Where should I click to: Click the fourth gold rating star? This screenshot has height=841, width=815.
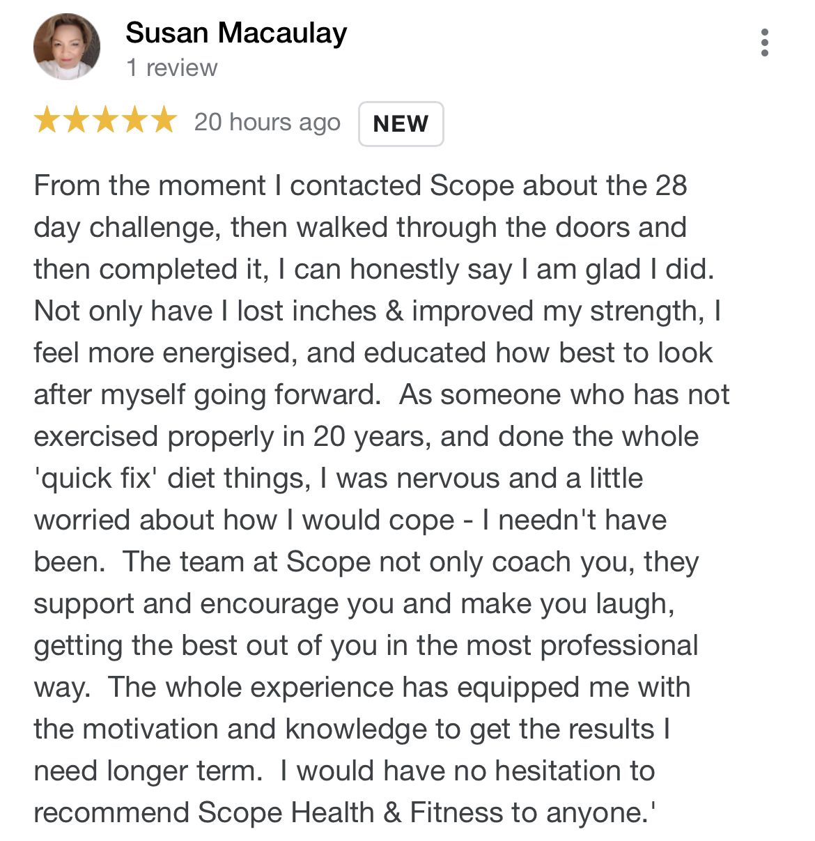point(134,121)
